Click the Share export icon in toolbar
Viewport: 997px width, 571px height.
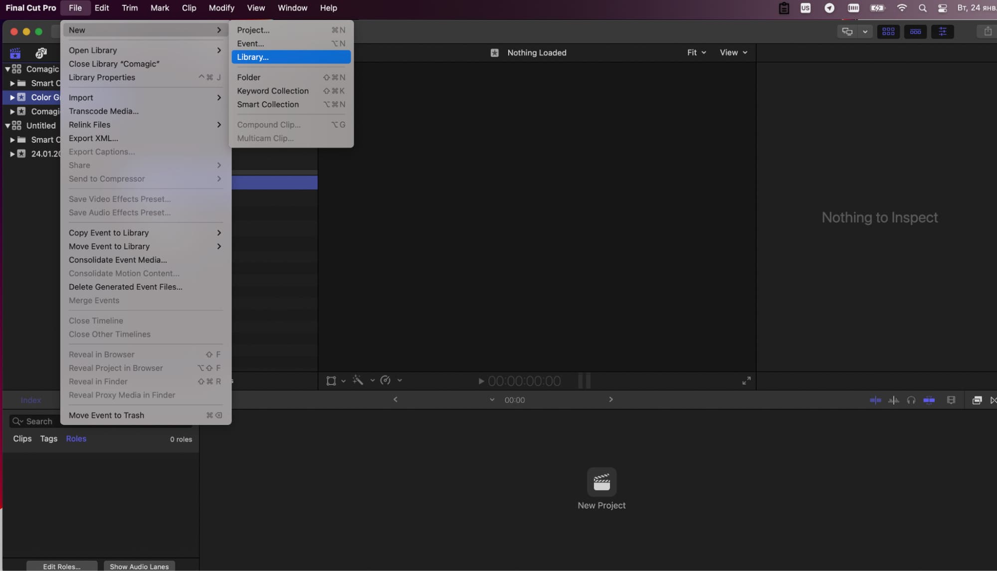pos(988,31)
